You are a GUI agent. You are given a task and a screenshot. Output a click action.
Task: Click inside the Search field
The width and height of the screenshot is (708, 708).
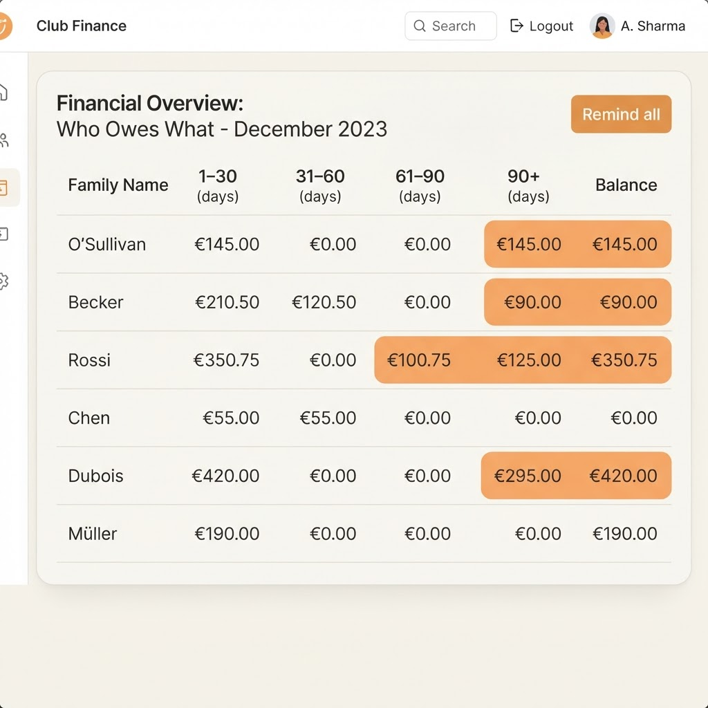[x=451, y=26]
